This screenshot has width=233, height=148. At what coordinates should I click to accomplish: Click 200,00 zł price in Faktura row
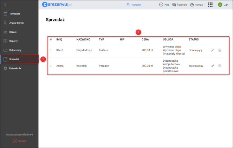[x=147, y=50]
